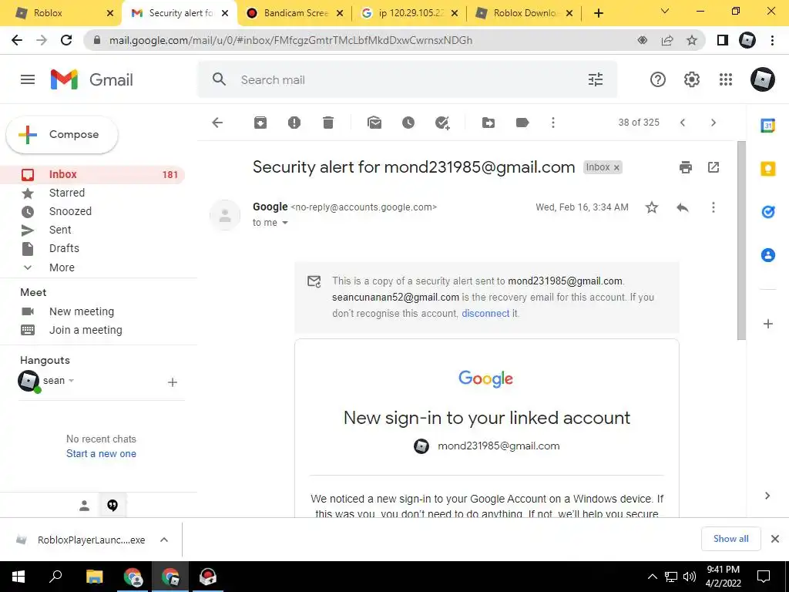Screen dimensions: 789x592
Task: Print the email with printer icon
Action: pos(685,167)
